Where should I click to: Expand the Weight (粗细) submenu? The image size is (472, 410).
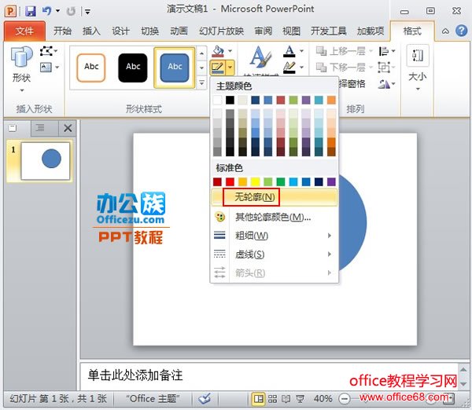pos(274,236)
